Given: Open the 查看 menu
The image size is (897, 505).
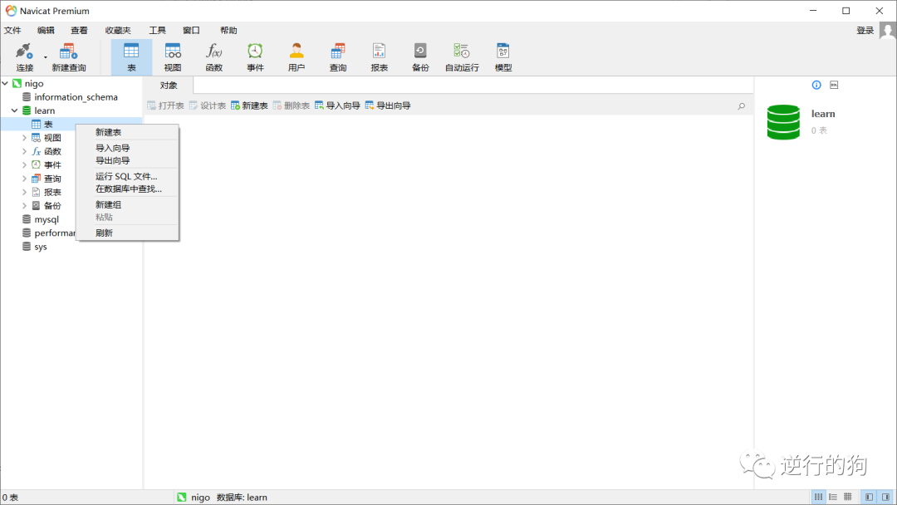Looking at the screenshot, I should pyautogui.click(x=79, y=30).
